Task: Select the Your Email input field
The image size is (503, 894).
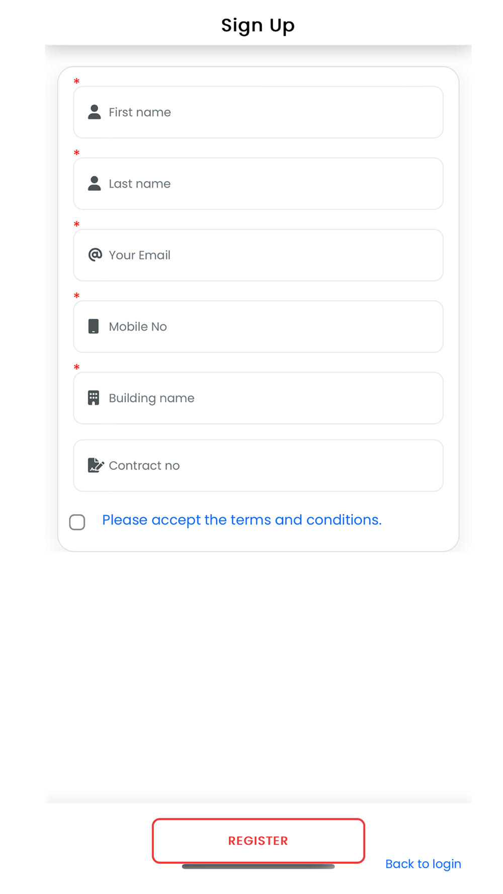Action: pyautogui.click(x=272, y=255)
